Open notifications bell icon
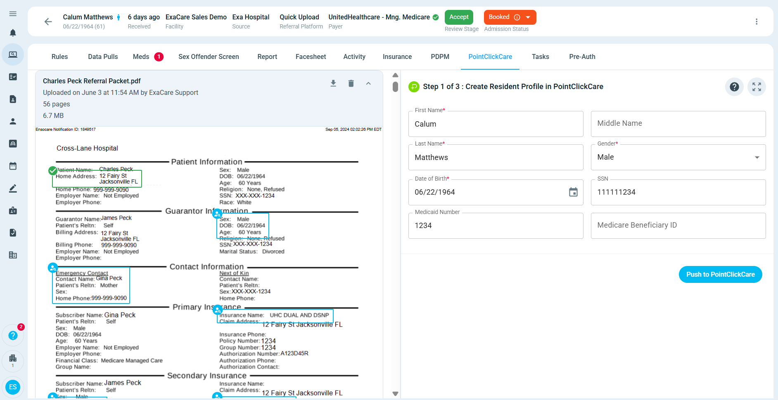778x400 pixels. [x=13, y=33]
